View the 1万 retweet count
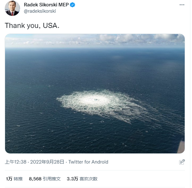 pyautogui.click(x=9, y=179)
